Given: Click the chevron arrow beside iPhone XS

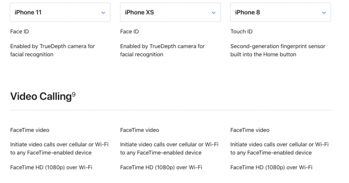Looking at the screenshot, I should pos(214,13).
